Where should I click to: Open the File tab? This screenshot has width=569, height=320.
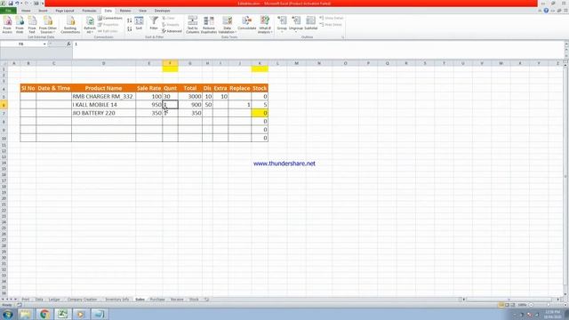(x=8, y=11)
